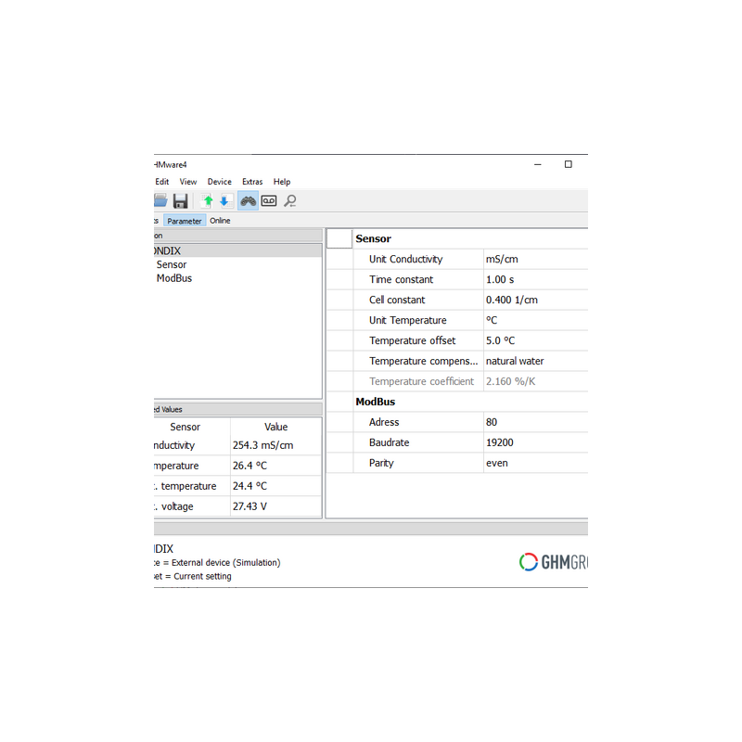Select the binoculars device search icon
742x742 pixels.
pyautogui.click(x=248, y=200)
